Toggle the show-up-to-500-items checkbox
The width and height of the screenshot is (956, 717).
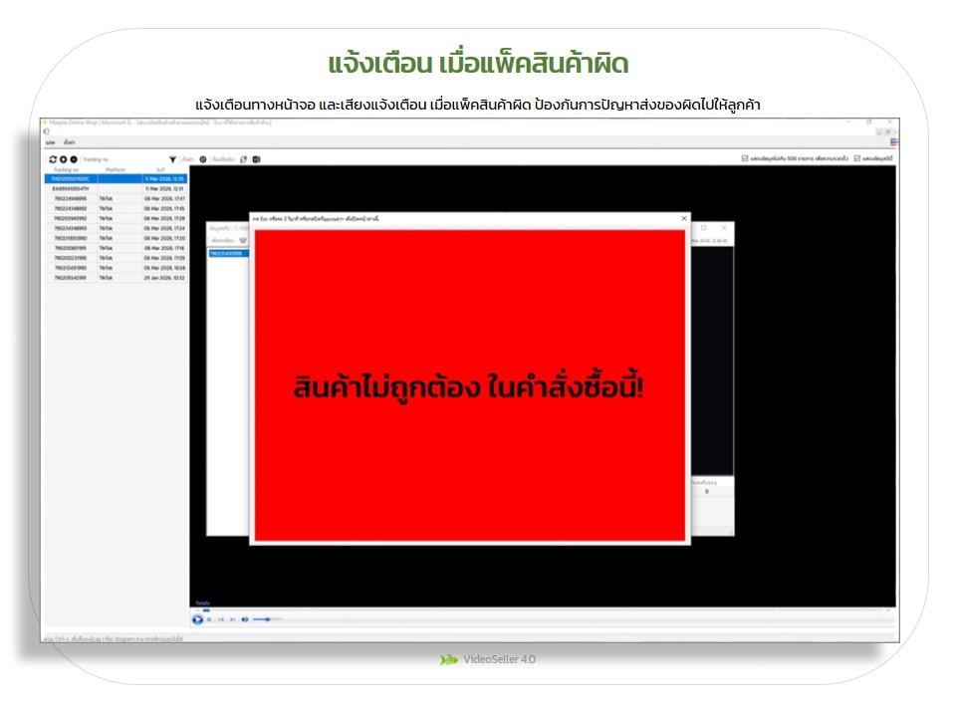(745, 158)
